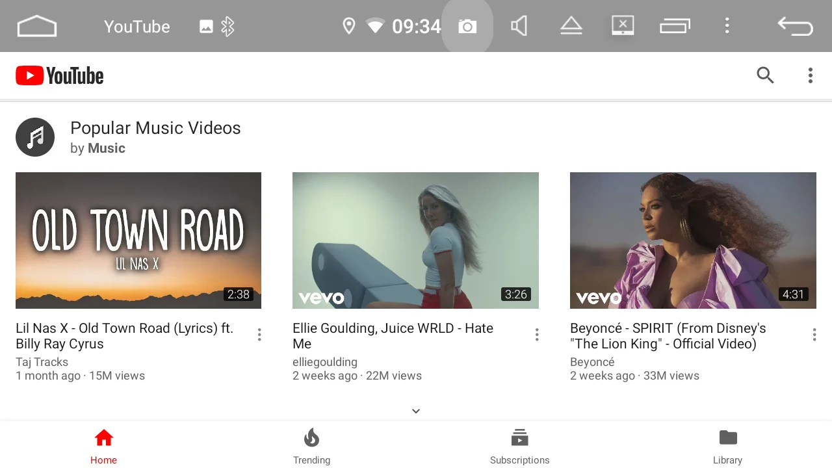Go back using the return arrow icon

[795, 27]
